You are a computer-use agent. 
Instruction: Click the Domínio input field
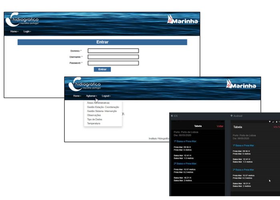[113, 51]
